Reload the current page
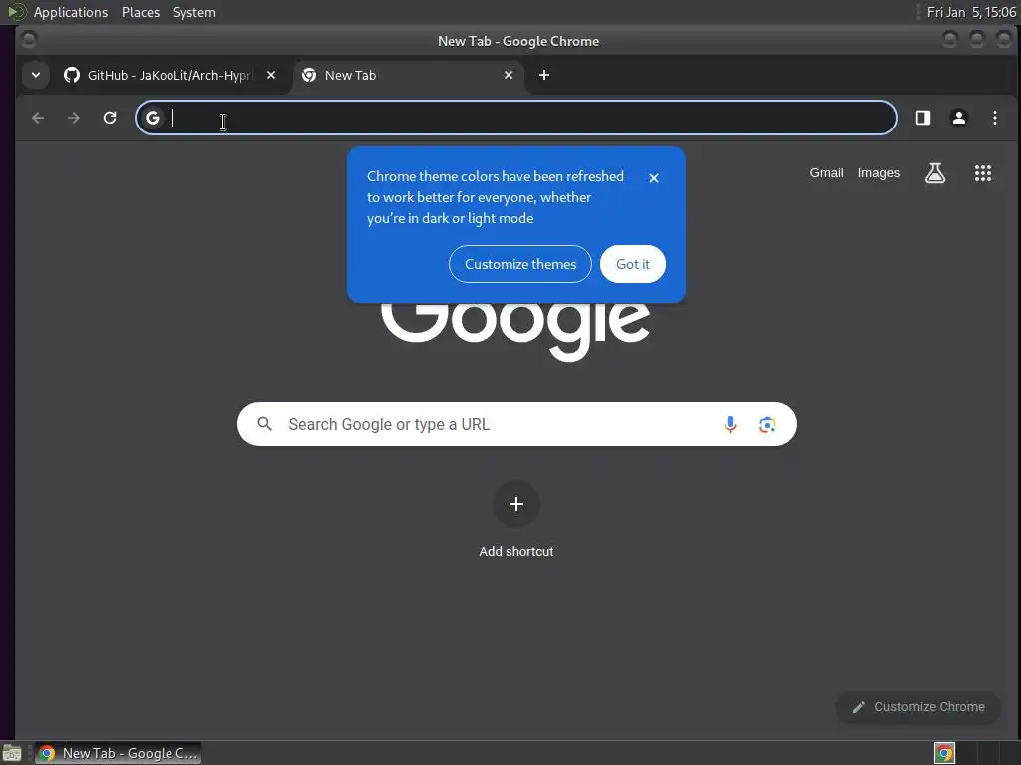Viewport: 1021px width, 765px height. 110,118
